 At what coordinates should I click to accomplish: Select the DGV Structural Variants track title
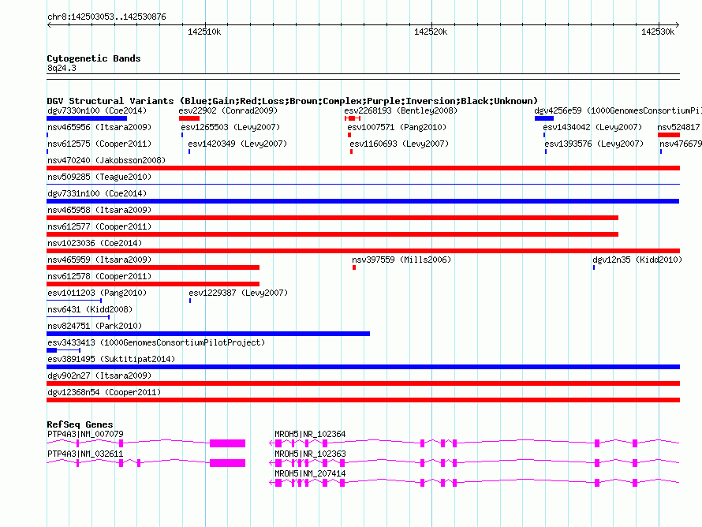tap(293, 101)
